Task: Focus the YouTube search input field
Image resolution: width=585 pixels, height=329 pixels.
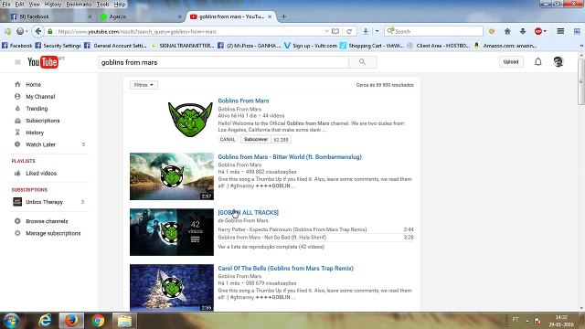Action: point(223,62)
